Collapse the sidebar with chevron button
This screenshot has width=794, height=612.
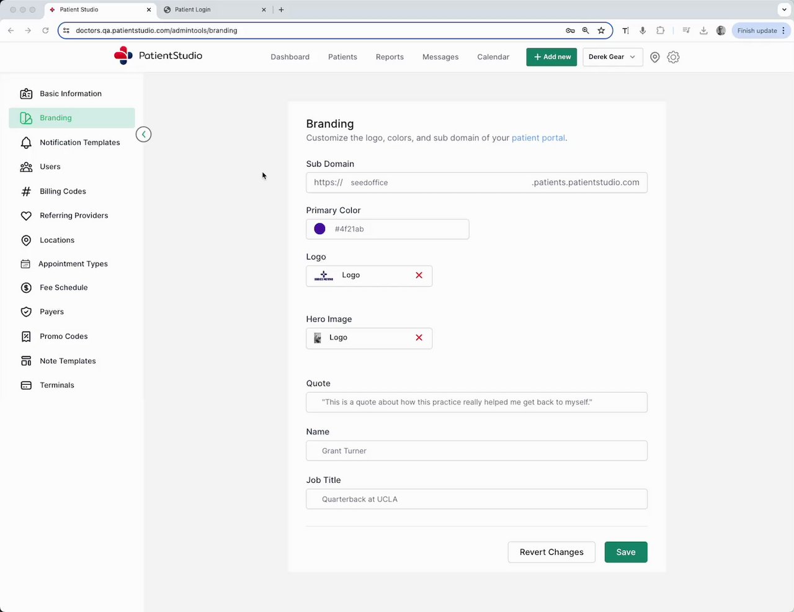[x=143, y=134]
